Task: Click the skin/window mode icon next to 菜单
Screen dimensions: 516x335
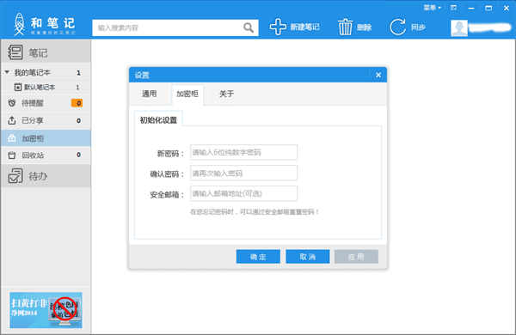Action: [453, 8]
